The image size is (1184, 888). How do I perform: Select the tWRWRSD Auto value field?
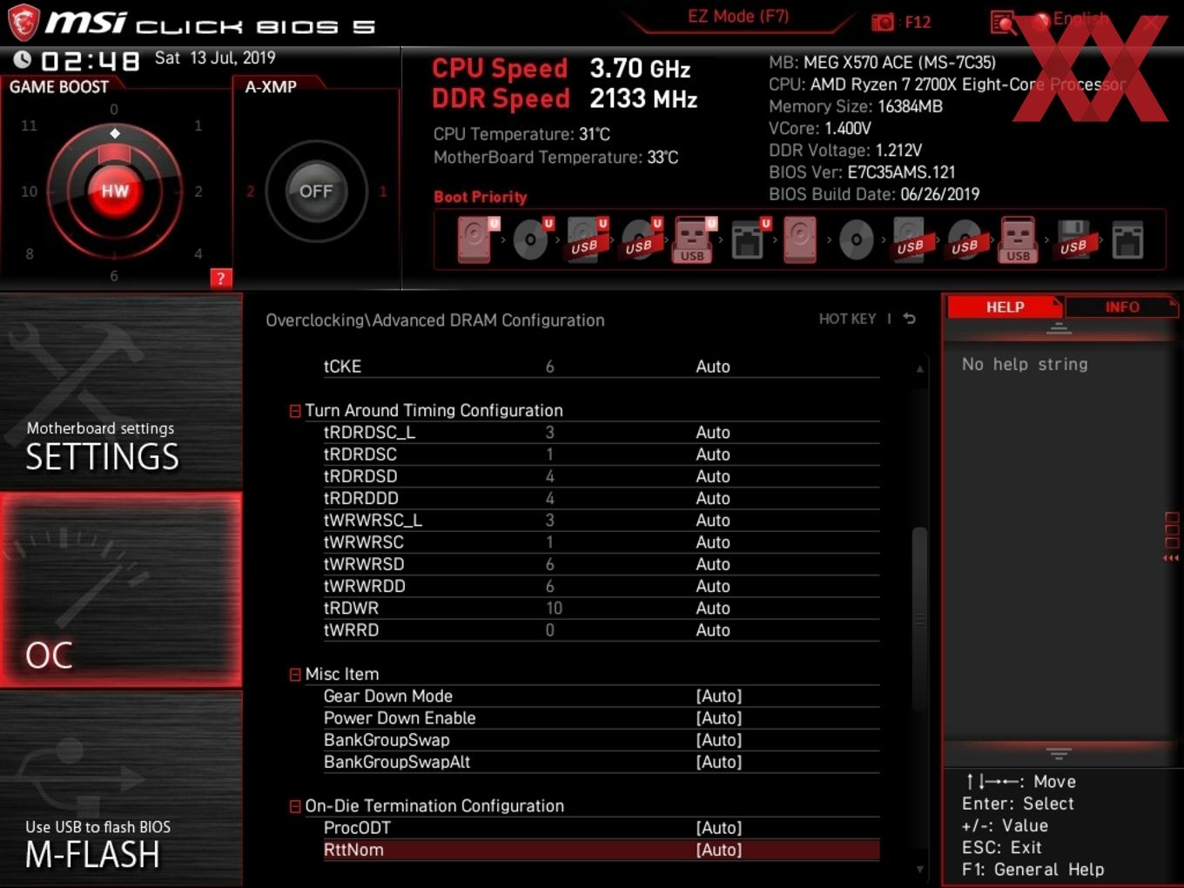click(713, 564)
